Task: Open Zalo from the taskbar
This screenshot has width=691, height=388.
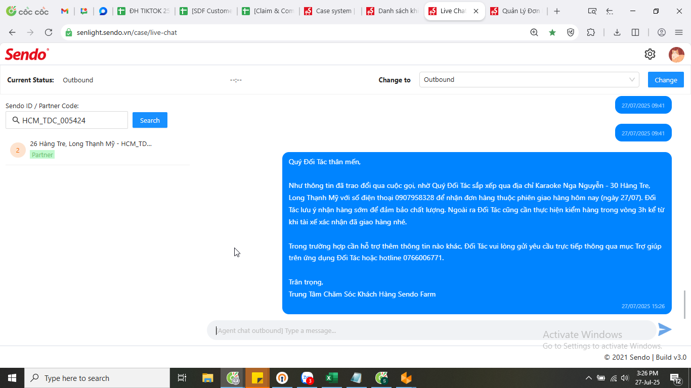Action: tap(307, 378)
